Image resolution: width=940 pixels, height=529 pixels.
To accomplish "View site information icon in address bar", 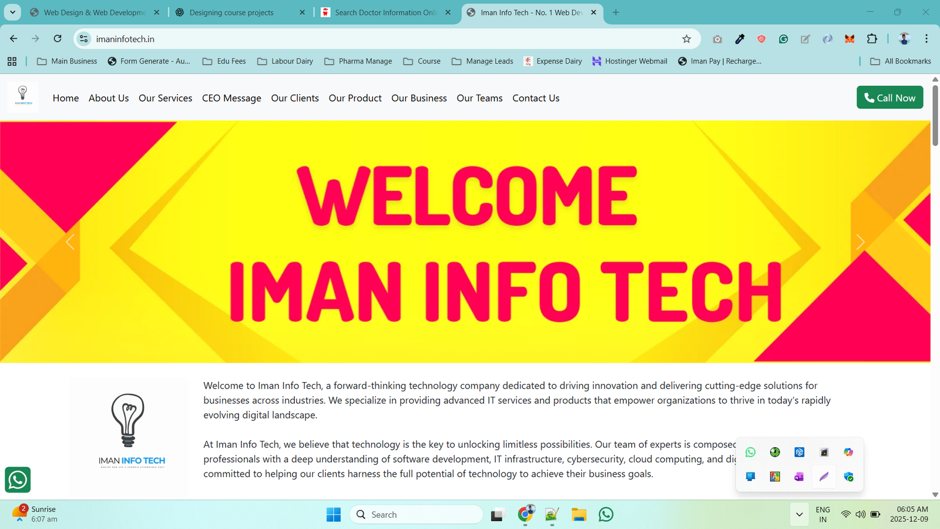I will (x=84, y=39).
